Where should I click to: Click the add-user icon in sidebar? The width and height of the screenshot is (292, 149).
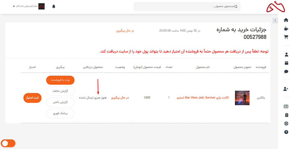[286, 89]
